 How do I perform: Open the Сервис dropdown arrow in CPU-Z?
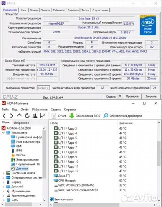[120, 96]
